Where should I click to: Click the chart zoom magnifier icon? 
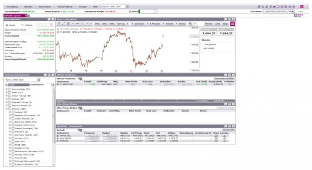(190, 24)
